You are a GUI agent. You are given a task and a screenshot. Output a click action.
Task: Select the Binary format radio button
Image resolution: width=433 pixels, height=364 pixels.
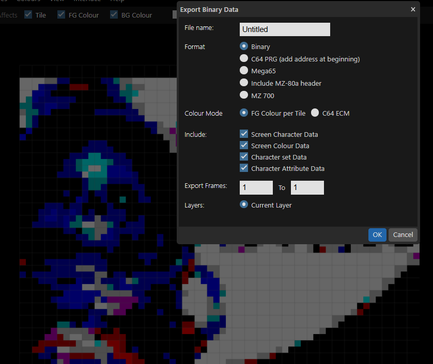point(244,46)
